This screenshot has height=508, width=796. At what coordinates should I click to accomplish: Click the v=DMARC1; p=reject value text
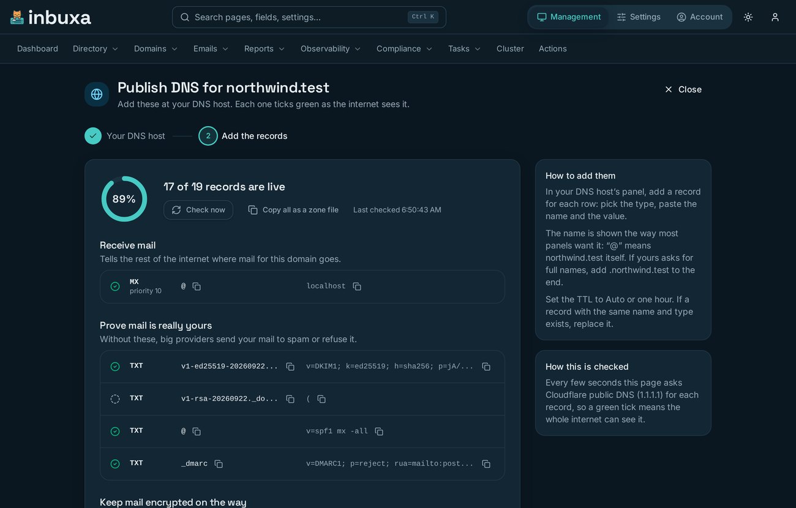[390, 464]
